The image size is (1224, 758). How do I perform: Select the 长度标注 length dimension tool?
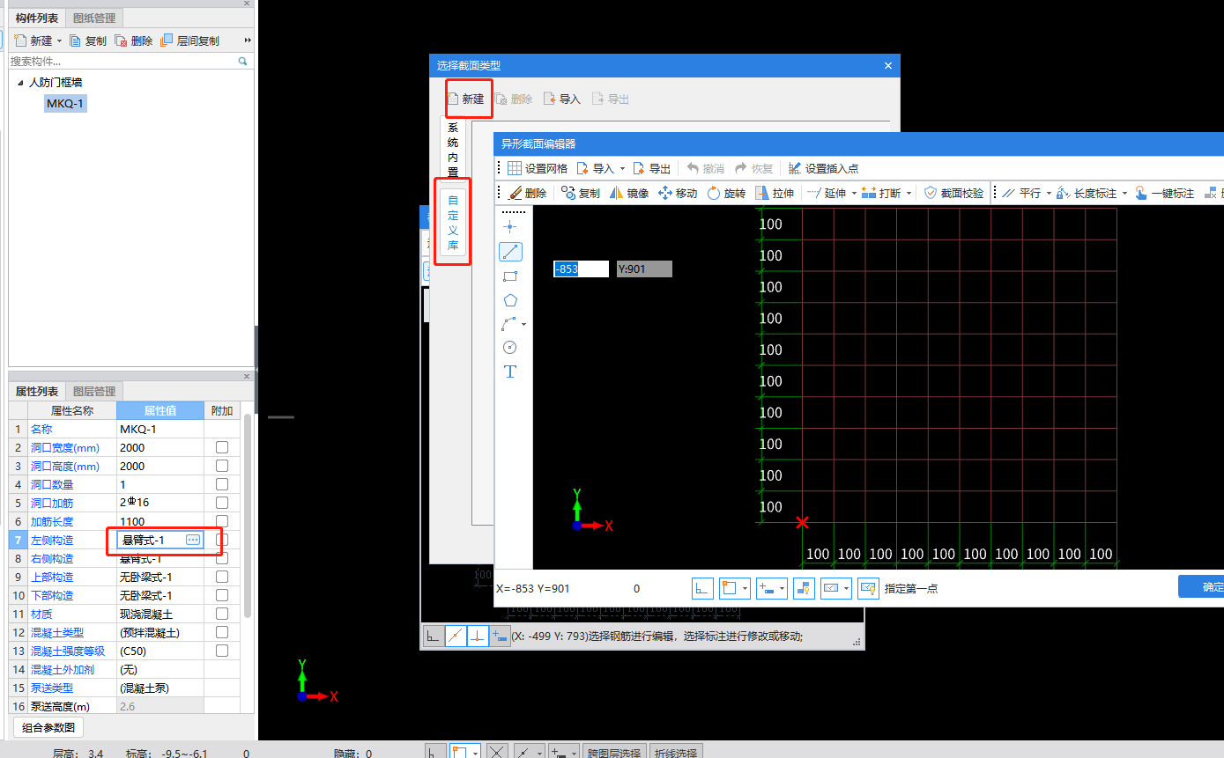point(1086,193)
